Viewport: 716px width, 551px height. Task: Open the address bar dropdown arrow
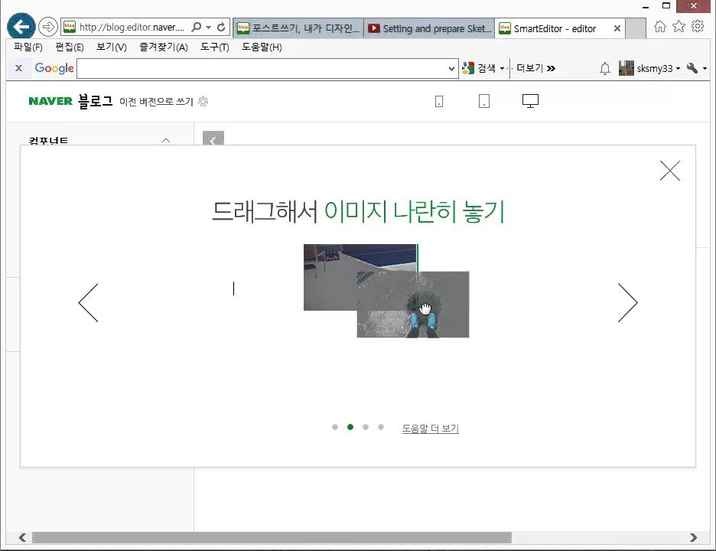209,28
